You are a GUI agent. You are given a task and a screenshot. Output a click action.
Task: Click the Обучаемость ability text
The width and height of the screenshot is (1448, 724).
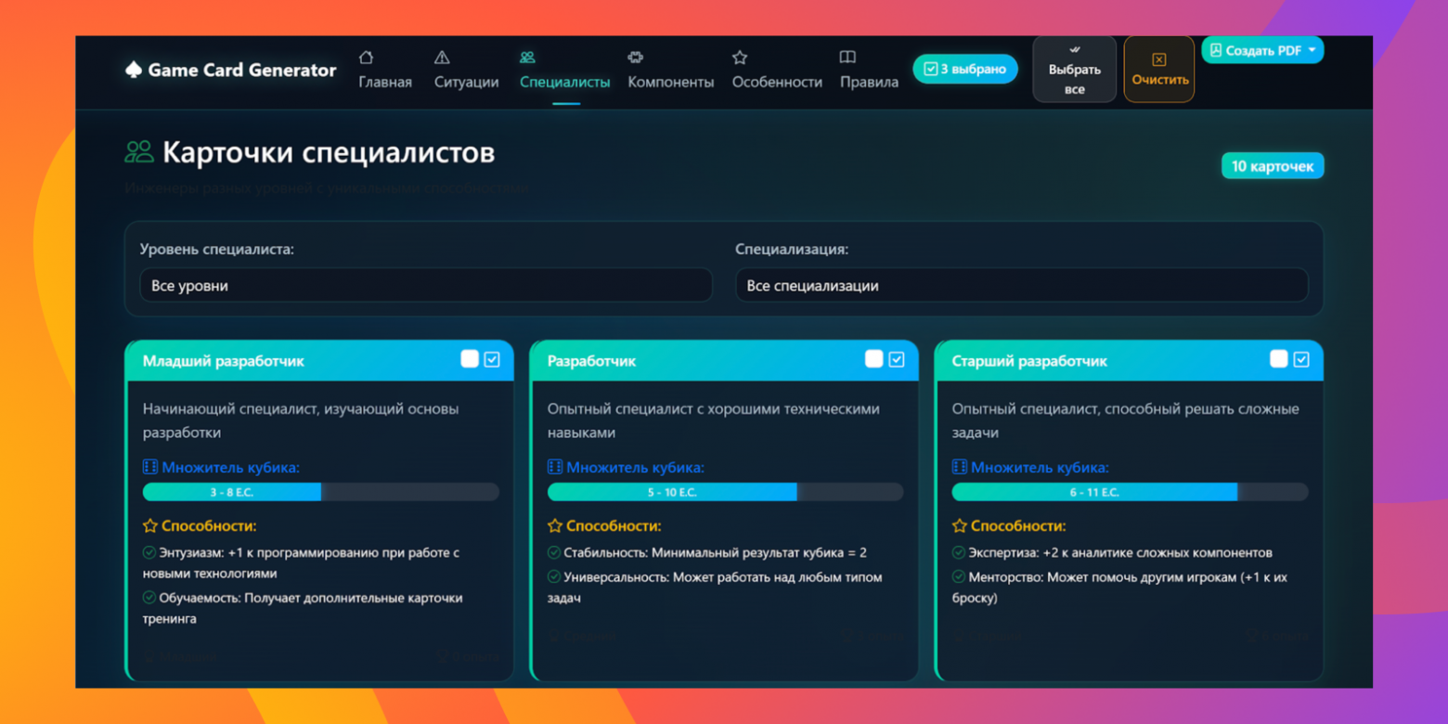303,608
